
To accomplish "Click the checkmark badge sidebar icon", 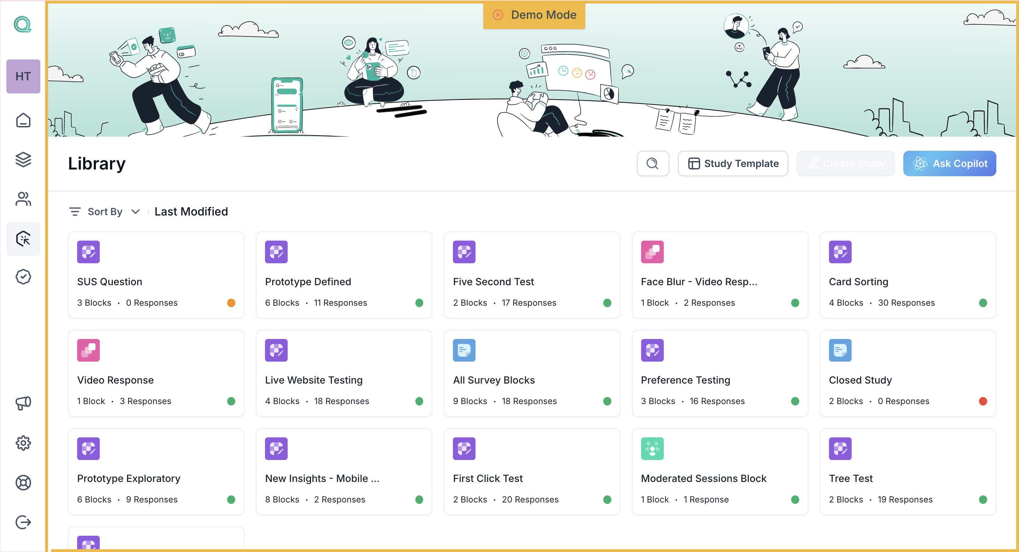I will pos(23,277).
